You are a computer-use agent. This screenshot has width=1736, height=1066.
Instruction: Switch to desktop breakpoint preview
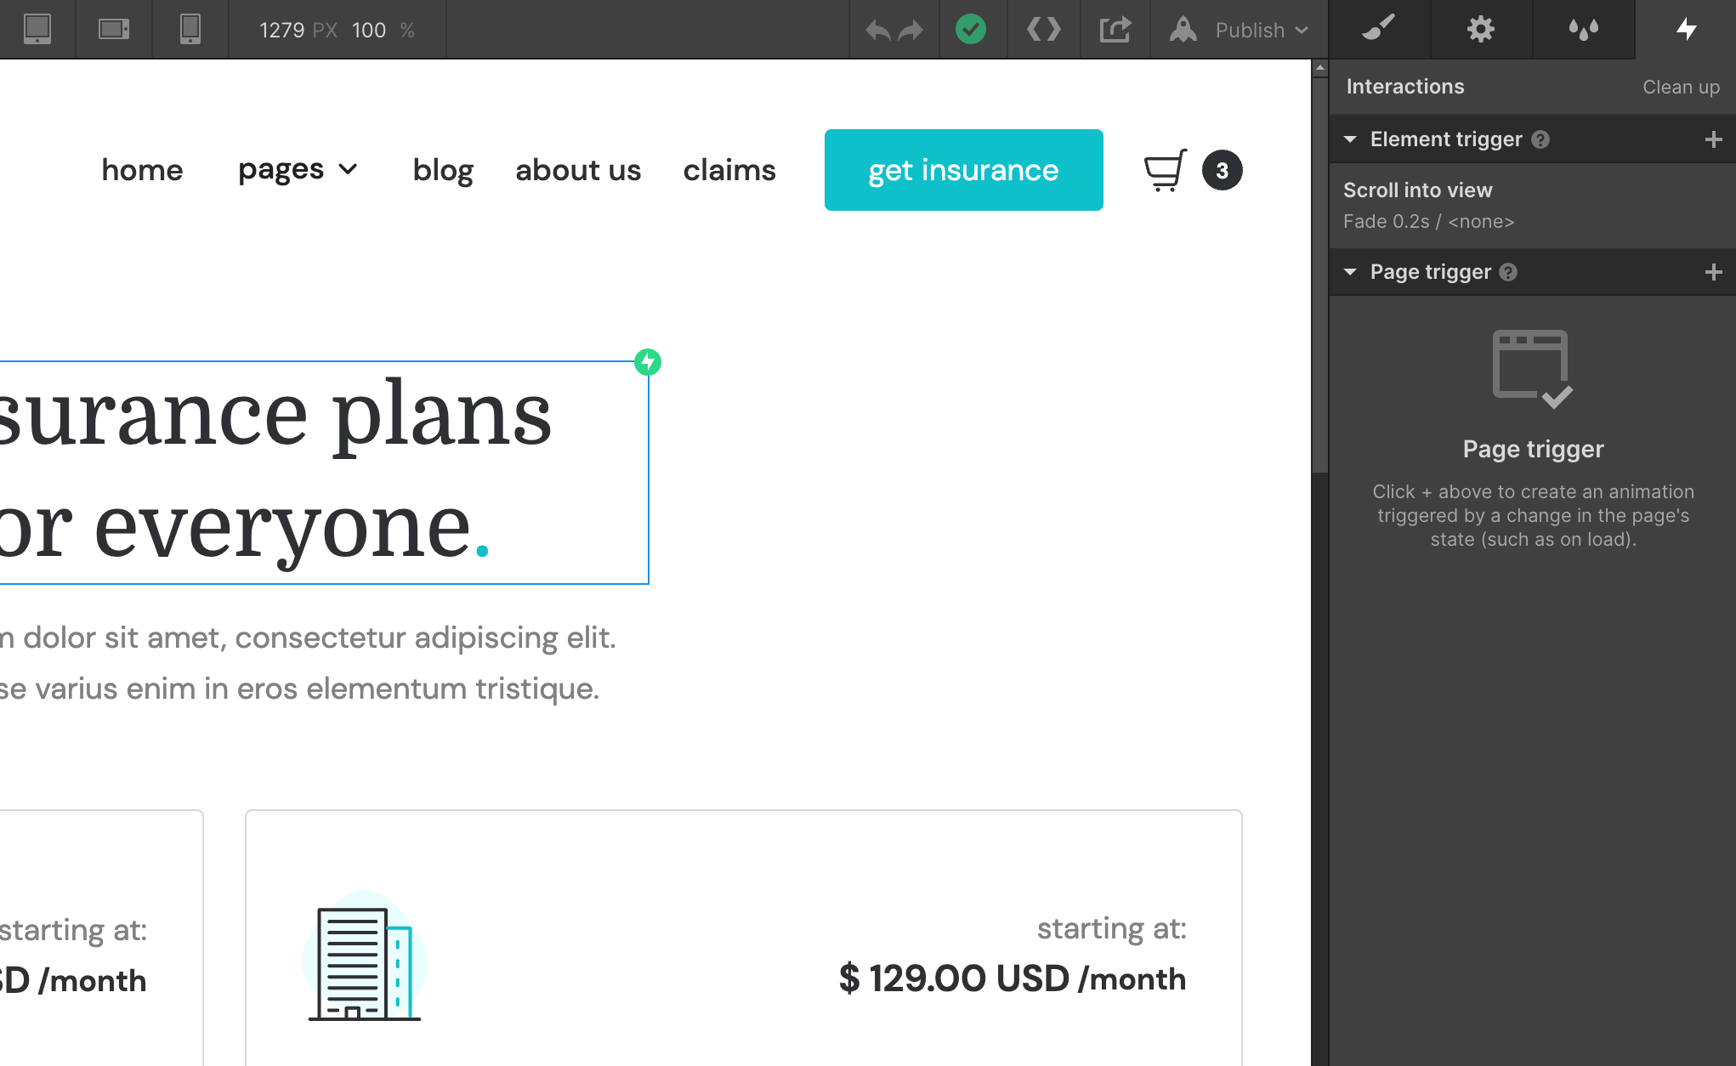(x=36, y=29)
